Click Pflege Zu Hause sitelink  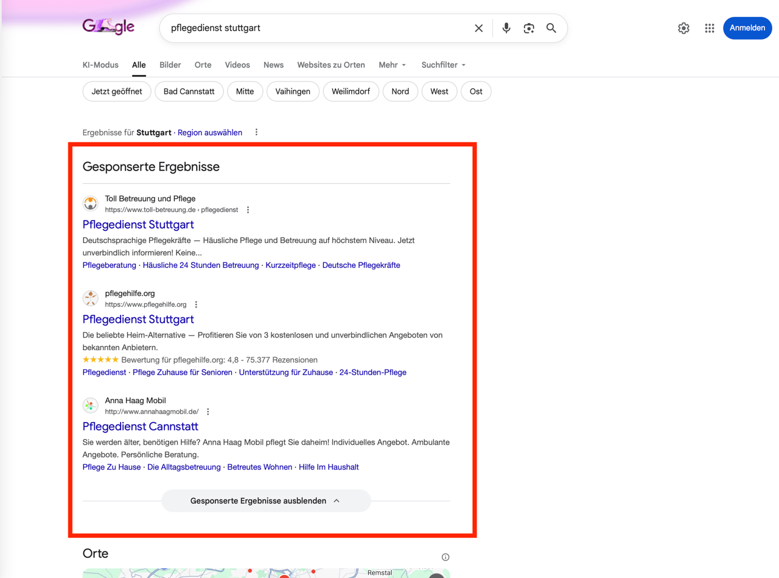[x=111, y=467]
